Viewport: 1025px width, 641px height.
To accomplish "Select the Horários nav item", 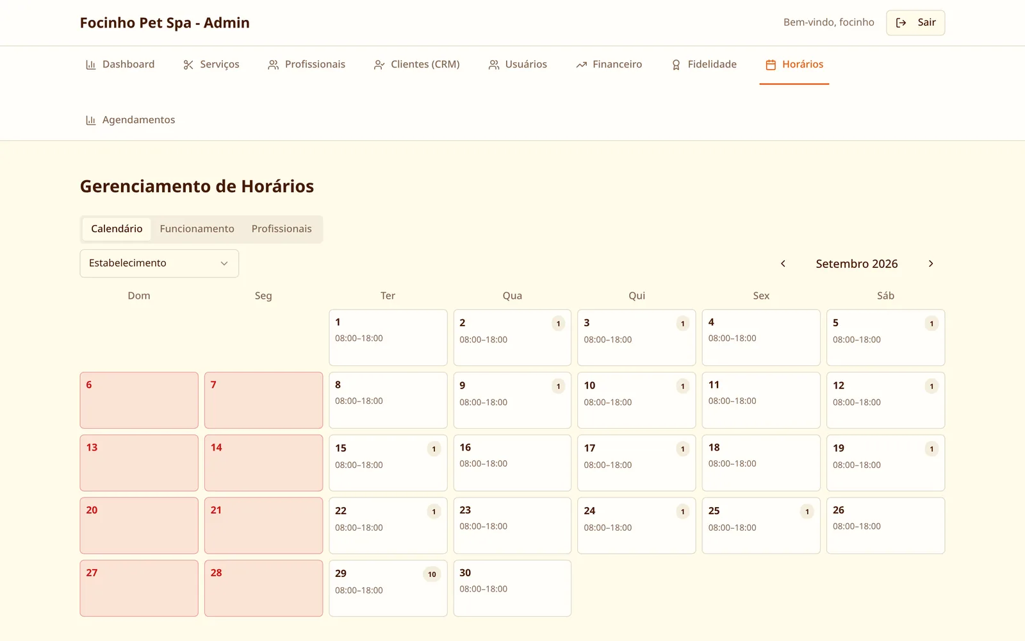I will coord(794,64).
